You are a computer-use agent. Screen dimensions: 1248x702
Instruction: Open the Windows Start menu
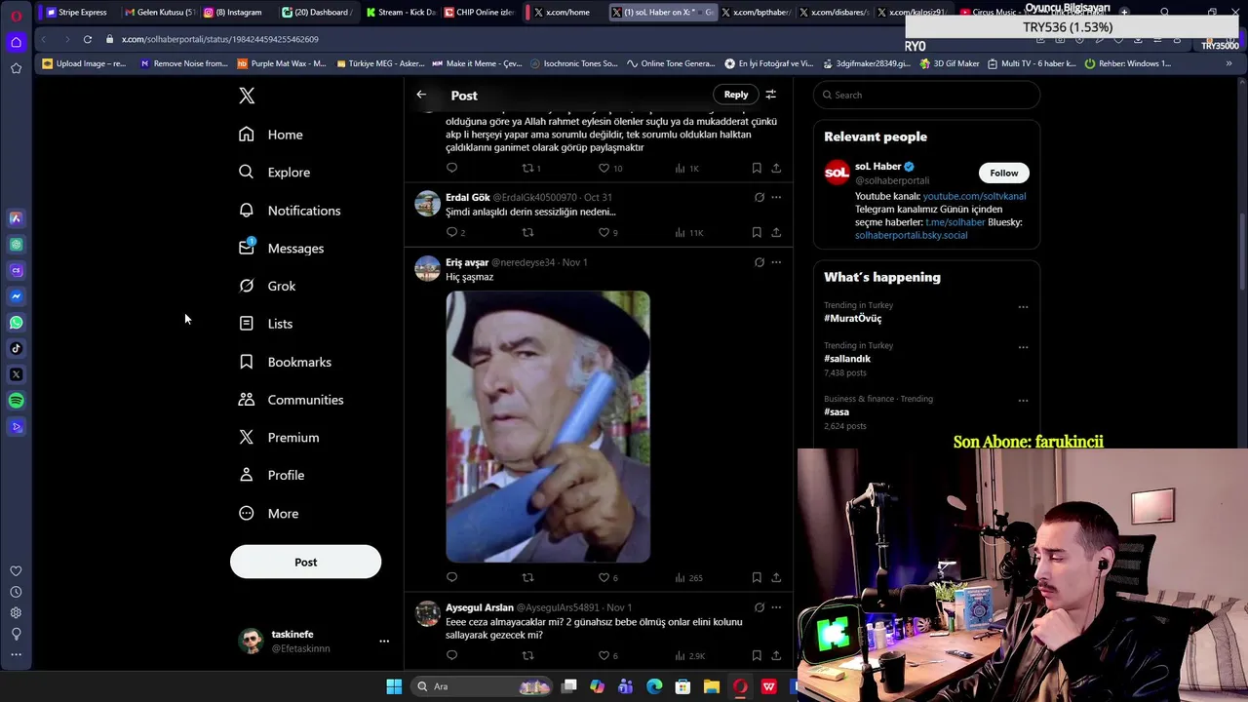coord(394,686)
